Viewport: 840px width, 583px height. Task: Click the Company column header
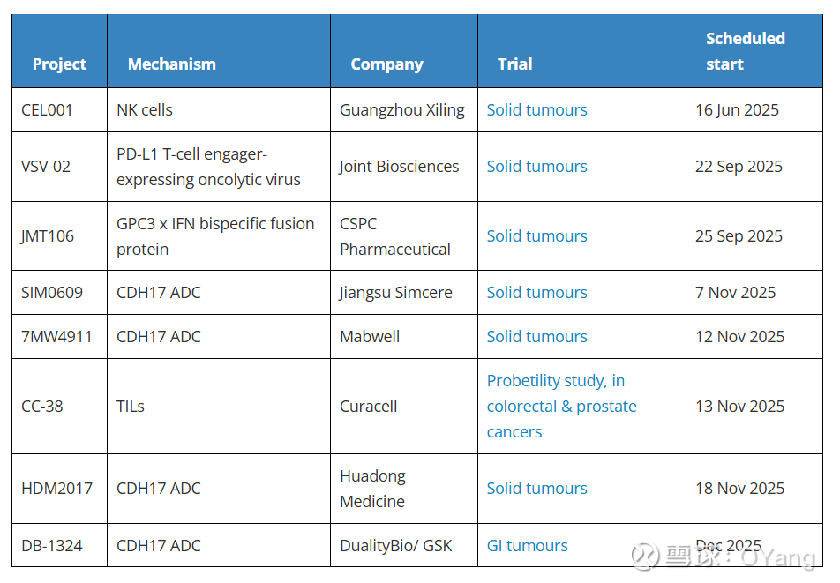pos(386,64)
